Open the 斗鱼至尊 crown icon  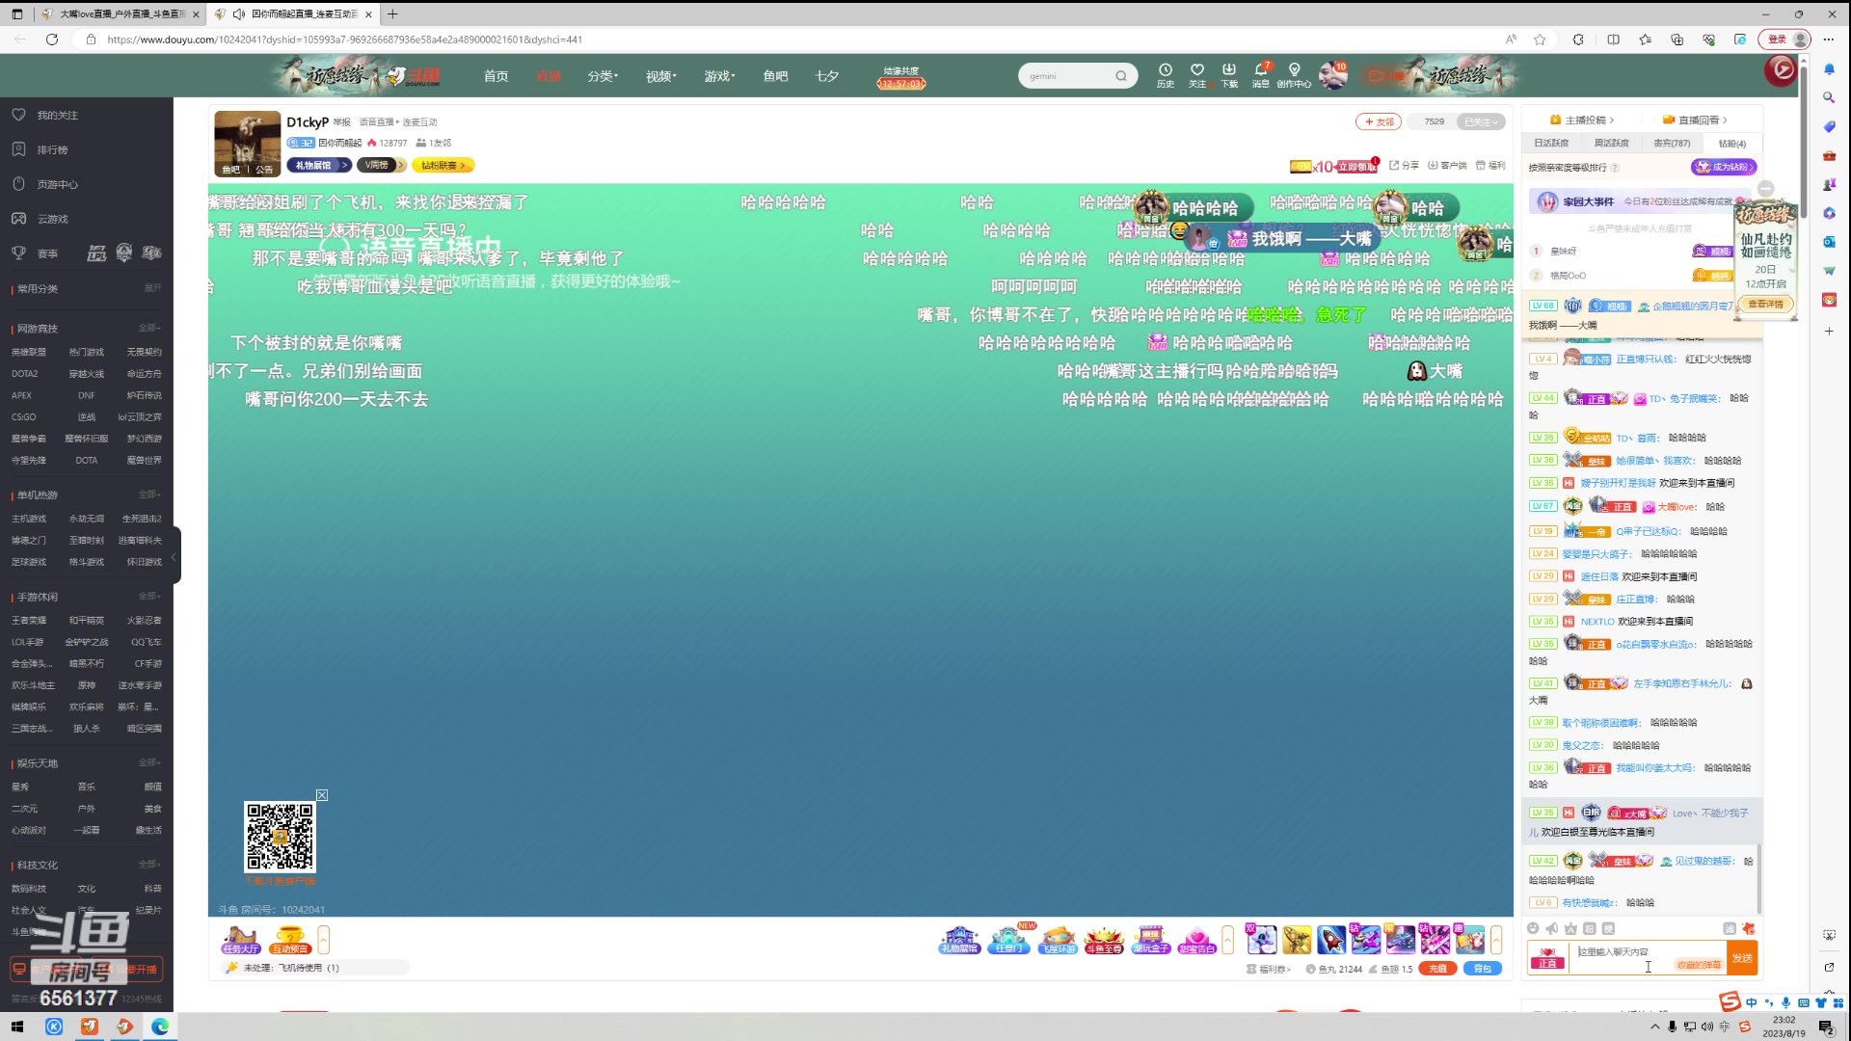click(x=1104, y=940)
